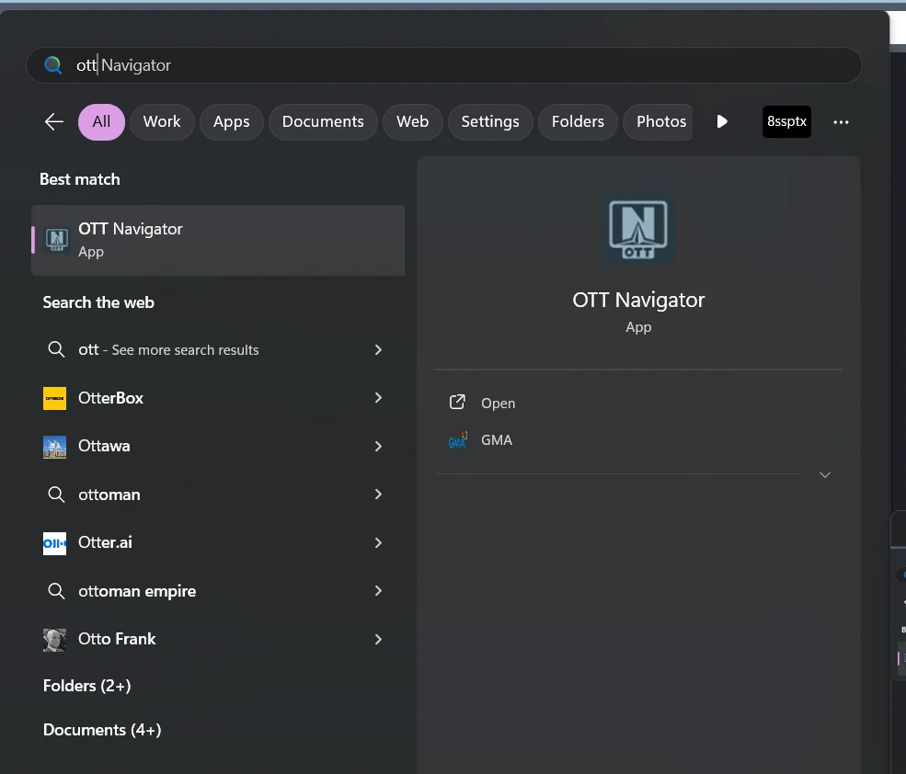This screenshot has height=774, width=906.
Task: Show the Folders (2+) results
Action: [86, 686]
